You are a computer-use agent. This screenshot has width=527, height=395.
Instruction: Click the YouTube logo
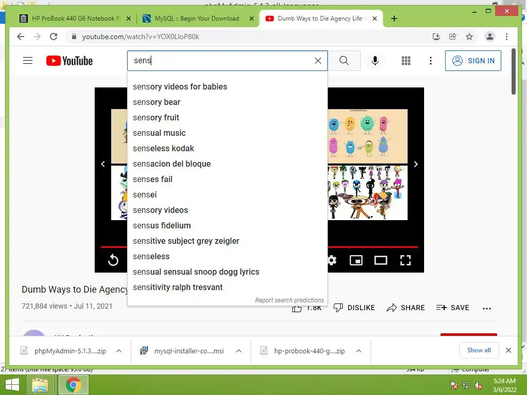(x=69, y=61)
